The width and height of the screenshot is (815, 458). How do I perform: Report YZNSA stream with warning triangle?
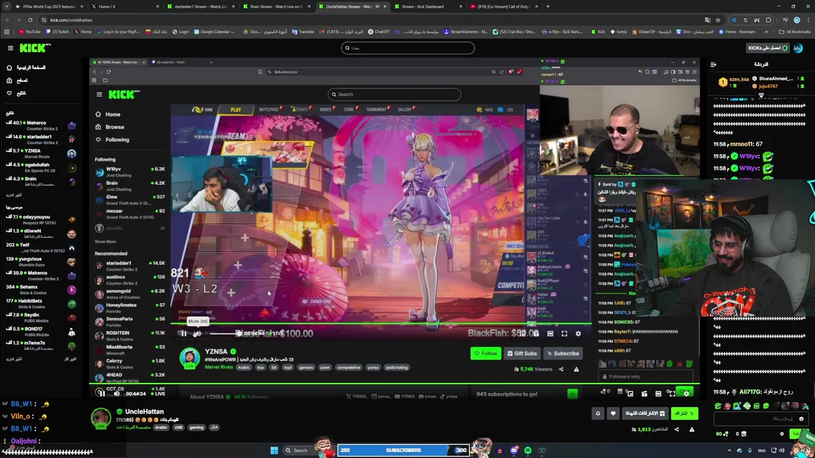pos(576,370)
